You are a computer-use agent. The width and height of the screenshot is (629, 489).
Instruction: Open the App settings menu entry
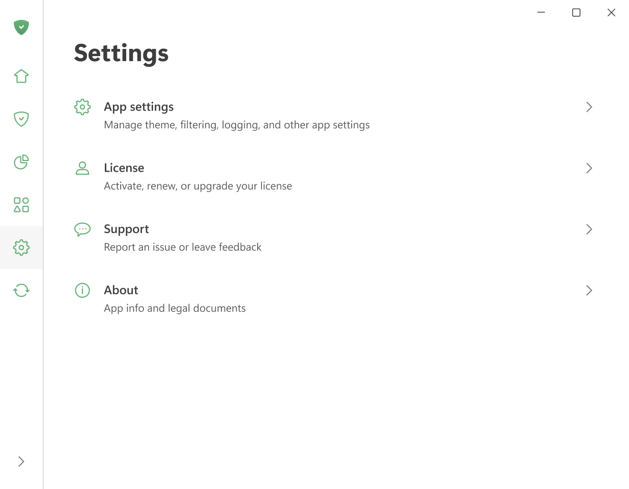point(139,107)
